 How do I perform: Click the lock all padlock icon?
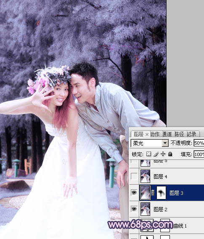170,154
